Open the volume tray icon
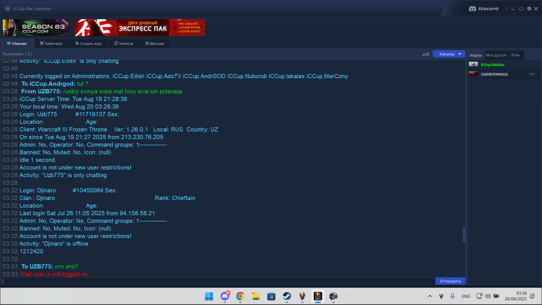The image size is (542, 305). [488, 296]
